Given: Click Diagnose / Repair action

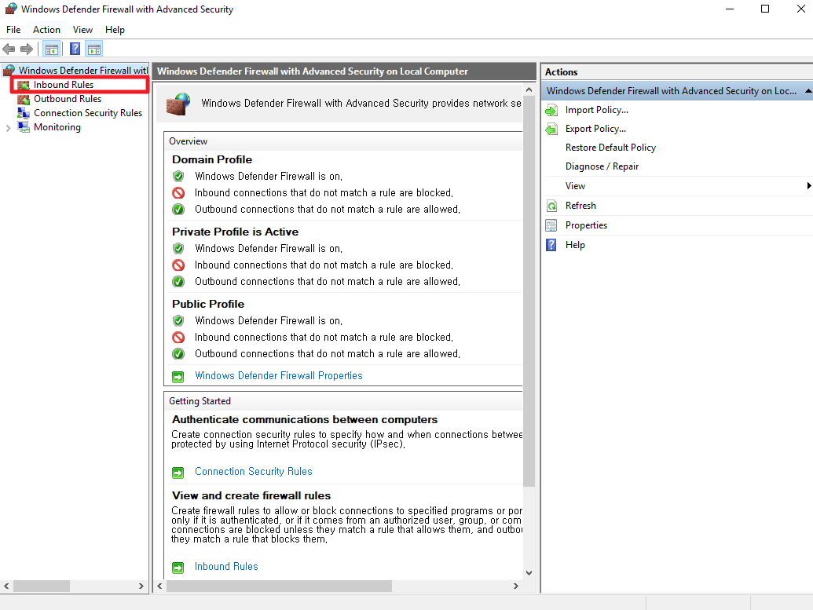Looking at the screenshot, I should (x=602, y=166).
